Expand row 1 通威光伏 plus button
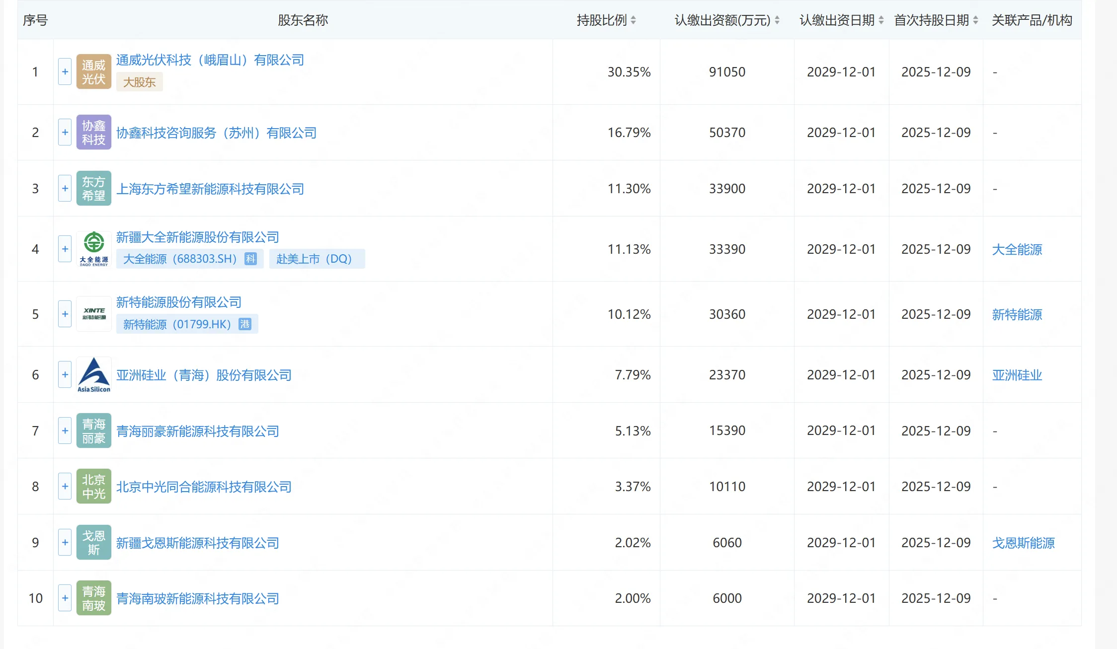 [65, 72]
